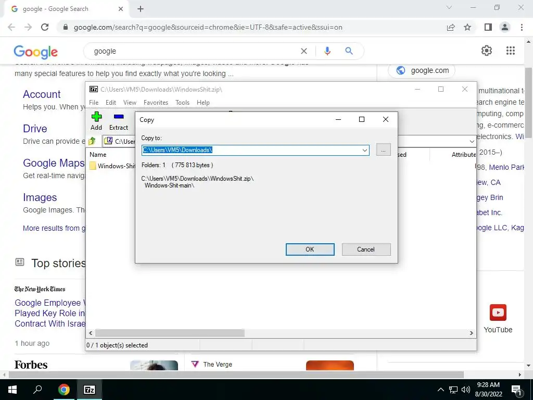The width and height of the screenshot is (533, 400).
Task: Show hidden tray icons chevron
Action: (x=440, y=390)
